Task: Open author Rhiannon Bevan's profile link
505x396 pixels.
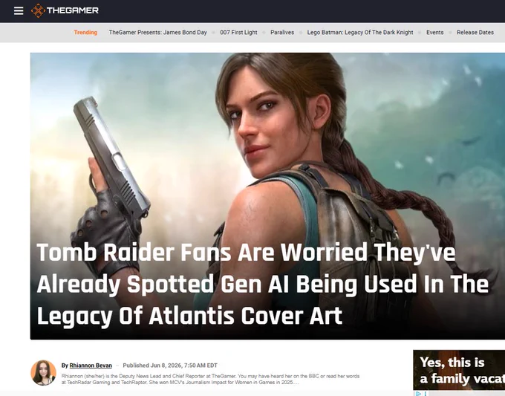Action: [x=91, y=366]
